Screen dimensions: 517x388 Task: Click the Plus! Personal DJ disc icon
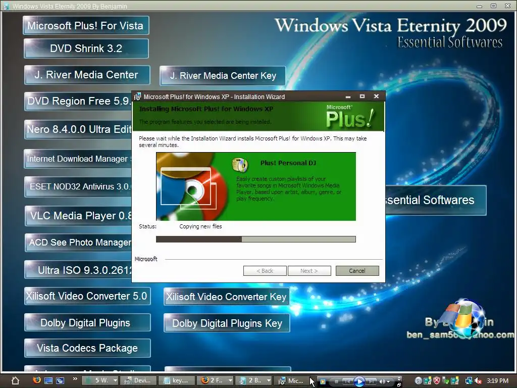(x=240, y=165)
